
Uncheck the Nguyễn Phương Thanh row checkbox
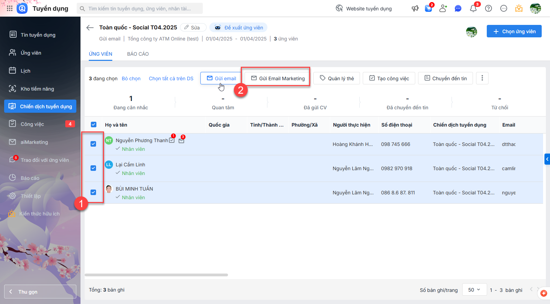(x=93, y=144)
